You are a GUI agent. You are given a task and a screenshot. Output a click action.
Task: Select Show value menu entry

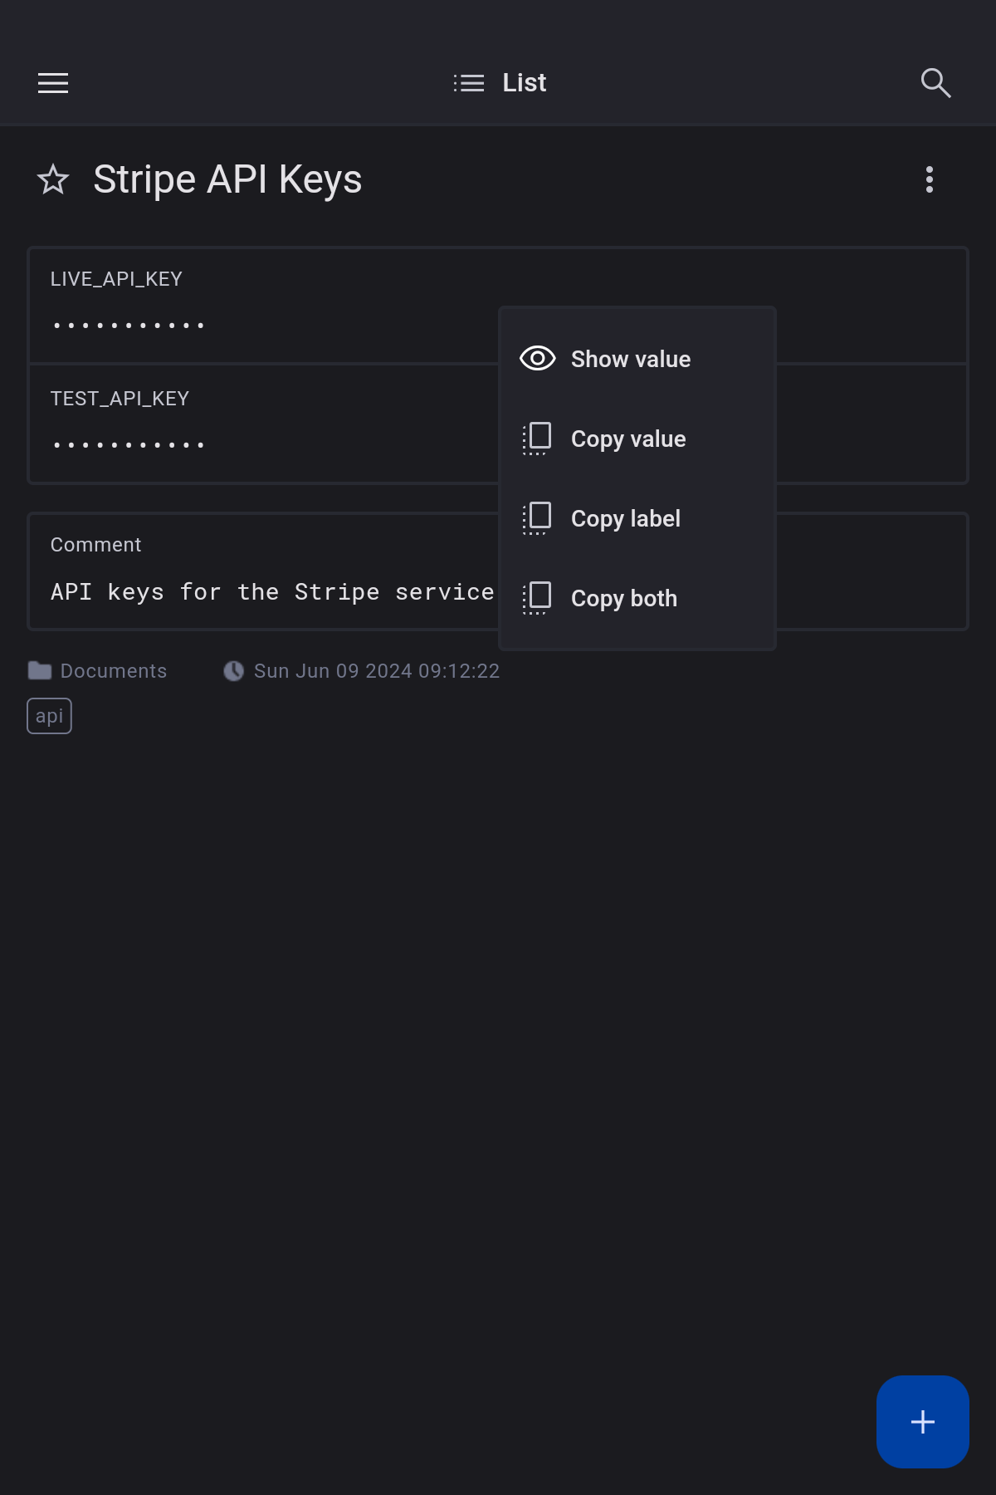631,359
